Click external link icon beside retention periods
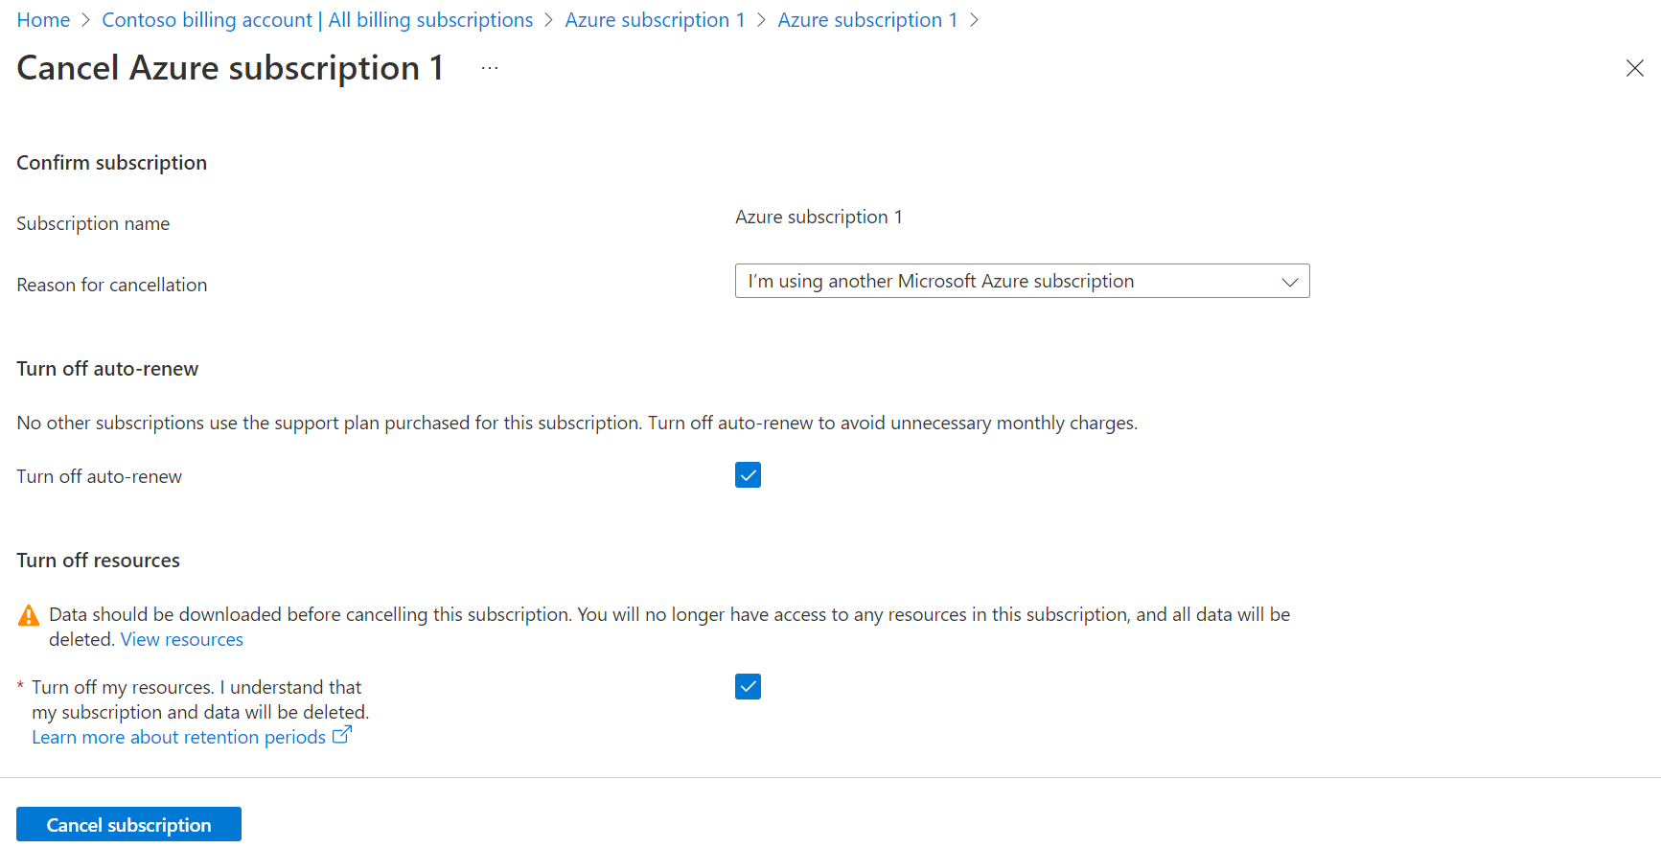 click(342, 735)
